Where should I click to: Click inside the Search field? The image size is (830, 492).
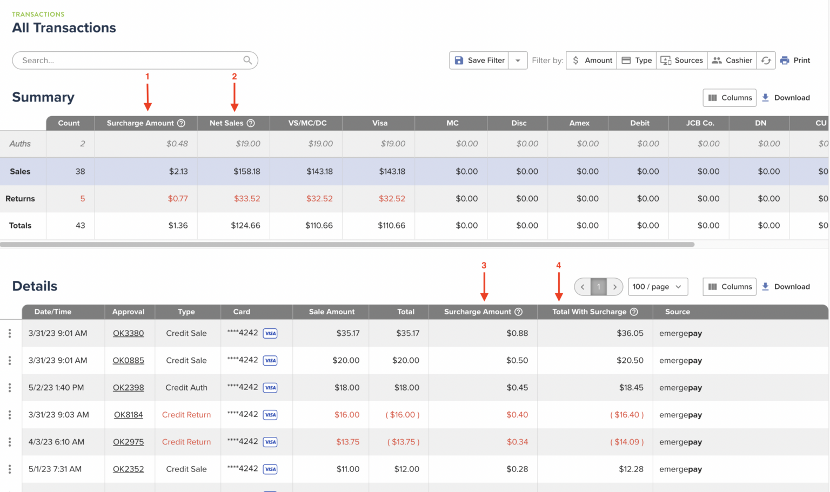pos(108,60)
